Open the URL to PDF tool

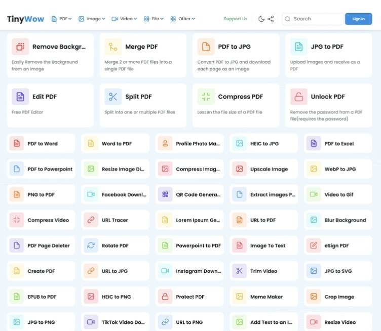click(x=263, y=220)
